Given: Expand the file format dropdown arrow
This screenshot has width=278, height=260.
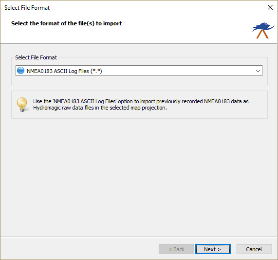Looking at the screenshot, I should tap(258, 71).
